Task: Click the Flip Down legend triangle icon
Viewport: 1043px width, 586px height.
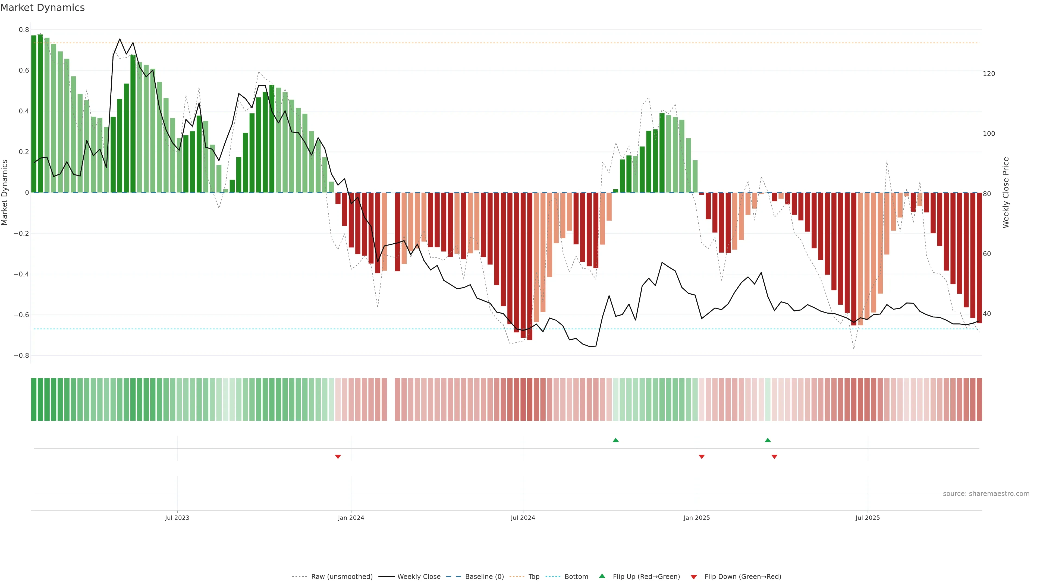Action: [694, 577]
